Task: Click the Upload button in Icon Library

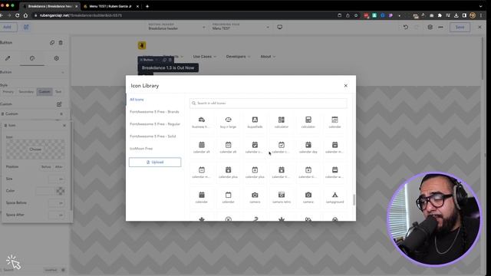Action: [x=155, y=162]
